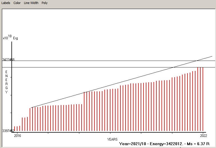The image size is (216, 148).
Task: Click the 3422458 y-axis maximum label
Action: [x=8, y=60]
